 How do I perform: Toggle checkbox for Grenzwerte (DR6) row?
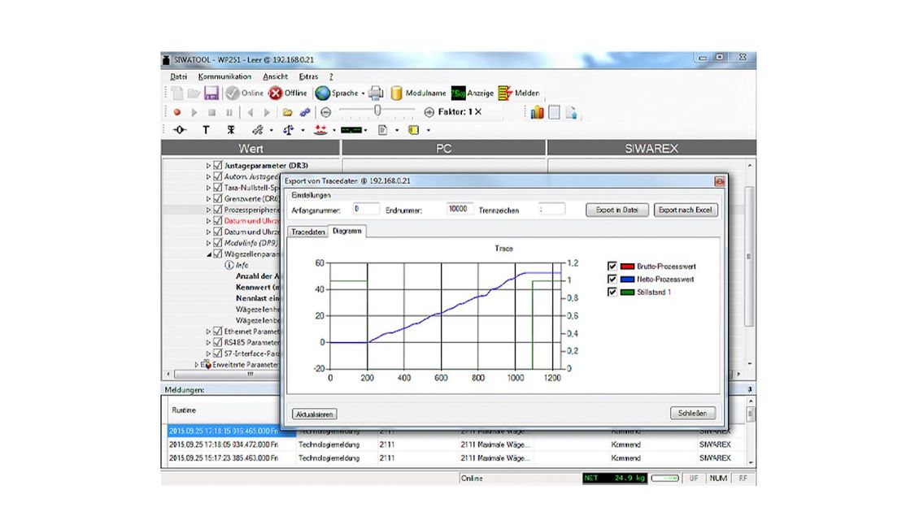tap(218, 199)
